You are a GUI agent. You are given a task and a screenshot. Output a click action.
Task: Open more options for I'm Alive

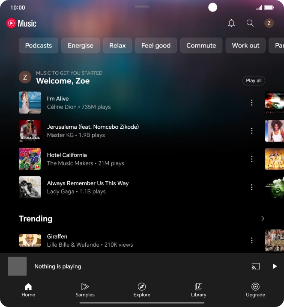pyautogui.click(x=252, y=103)
